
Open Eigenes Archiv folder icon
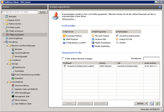coord(7,20)
